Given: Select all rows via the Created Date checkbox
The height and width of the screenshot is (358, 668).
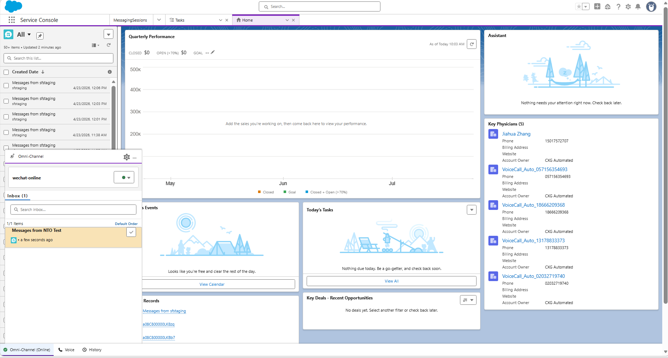Looking at the screenshot, I should 6,72.
